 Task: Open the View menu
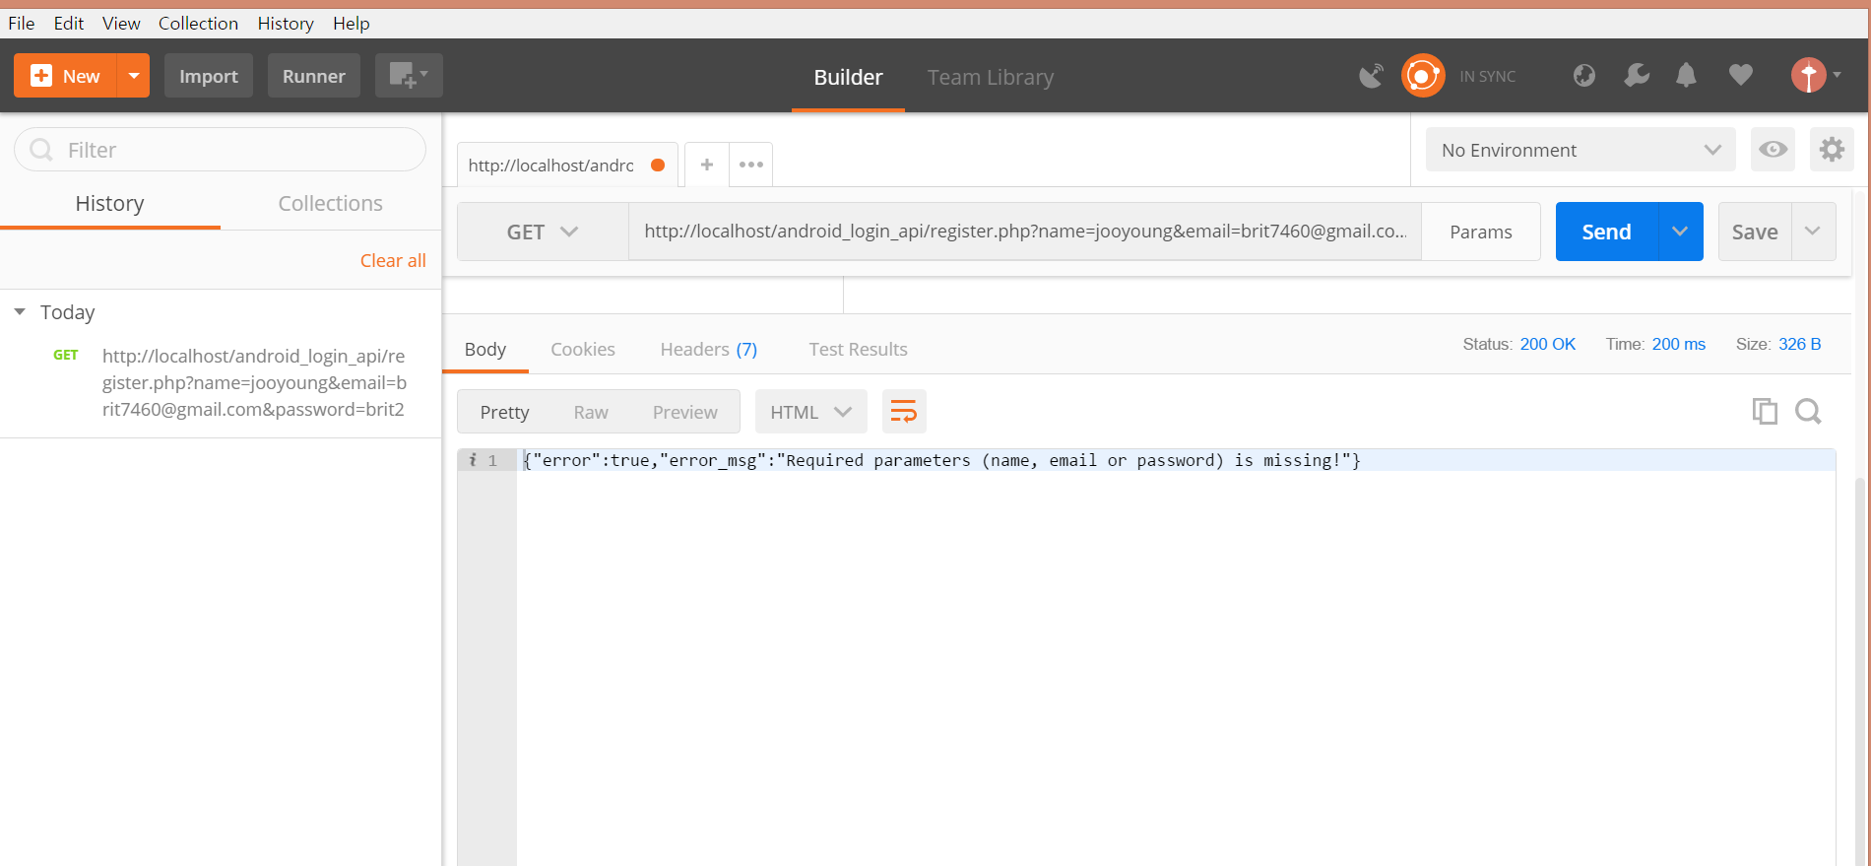(121, 23)
